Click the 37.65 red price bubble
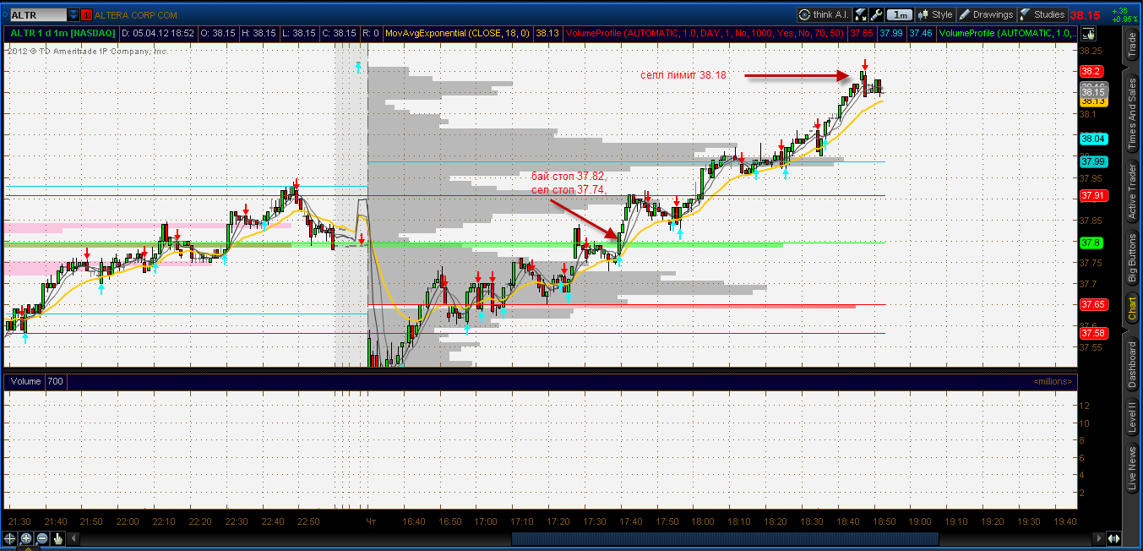Viewport: 1143px width, 551px height. pyautogui.click(x=1093, y=304)
